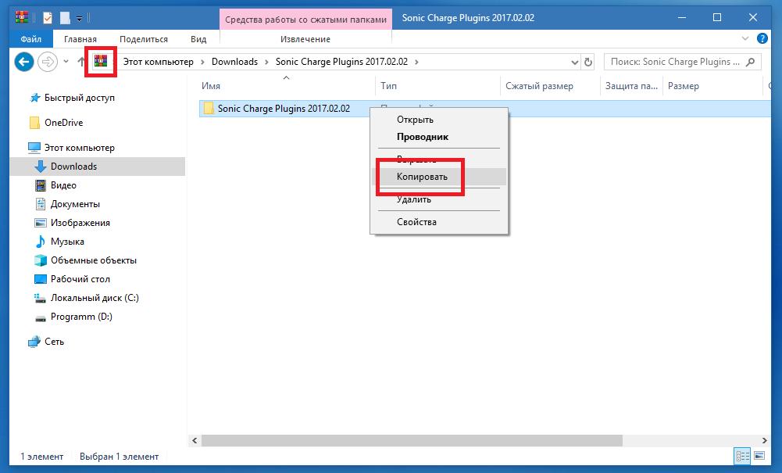Click the properties checkmark quick access icon
Screen dimensions: 782x473
(x=48, y=18)
